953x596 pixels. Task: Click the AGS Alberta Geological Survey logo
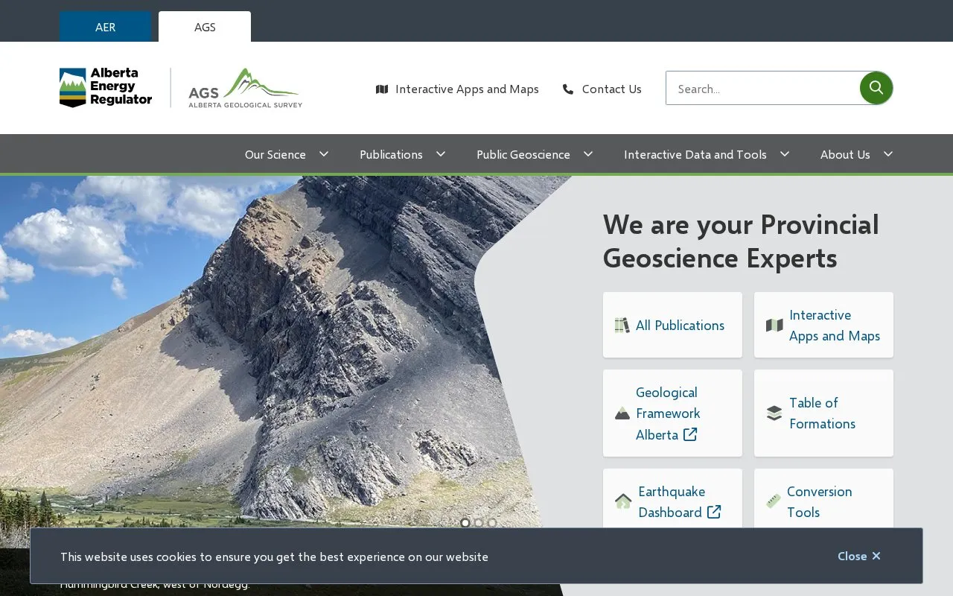[245, 88]
